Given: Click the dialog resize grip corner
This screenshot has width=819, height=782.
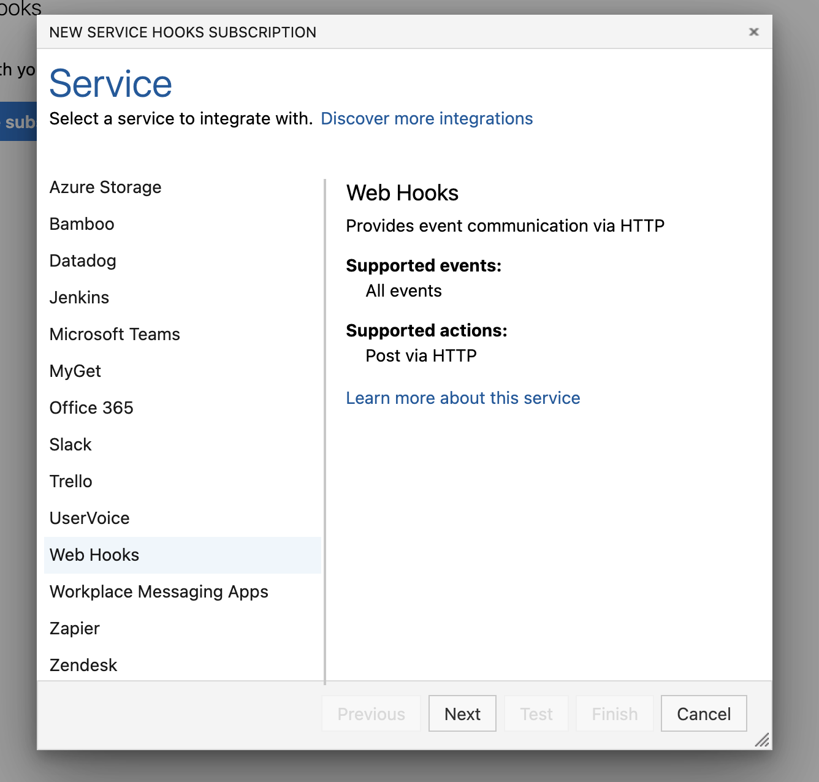Looking at the screenshot, I should coord(762,740).
